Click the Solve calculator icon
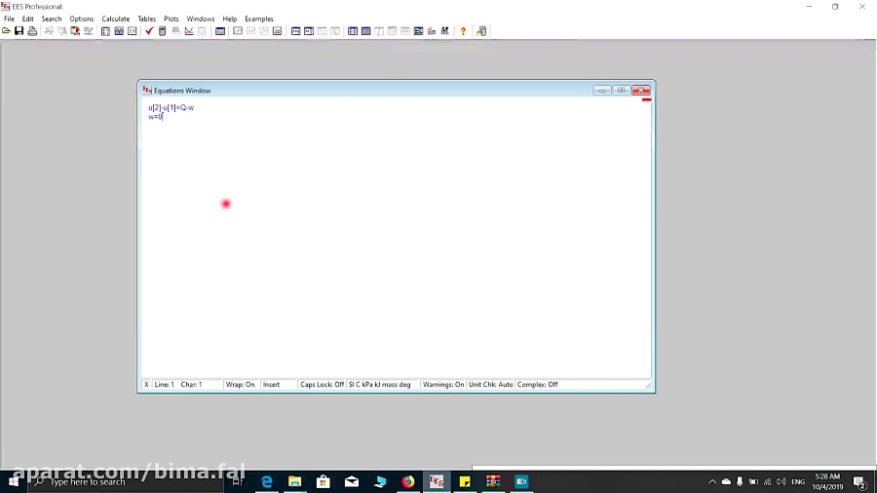Screen dimensions: 877x493 tap(162, 31)
